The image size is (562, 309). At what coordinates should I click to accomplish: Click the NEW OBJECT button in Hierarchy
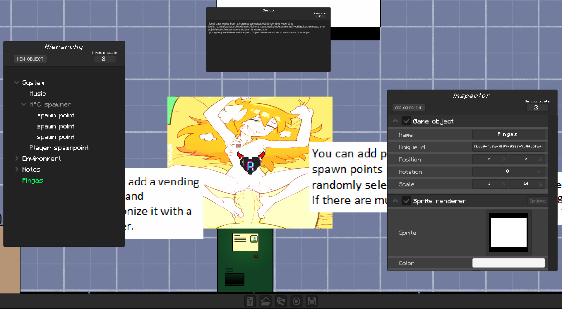(30, 59)
